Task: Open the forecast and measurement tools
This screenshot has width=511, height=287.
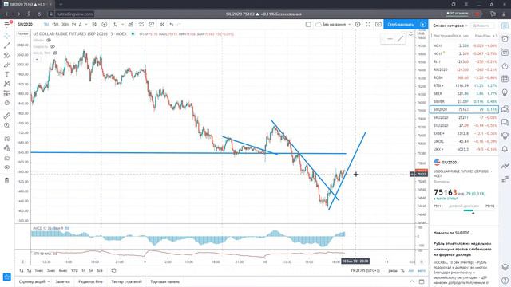Action: (7, 93)
